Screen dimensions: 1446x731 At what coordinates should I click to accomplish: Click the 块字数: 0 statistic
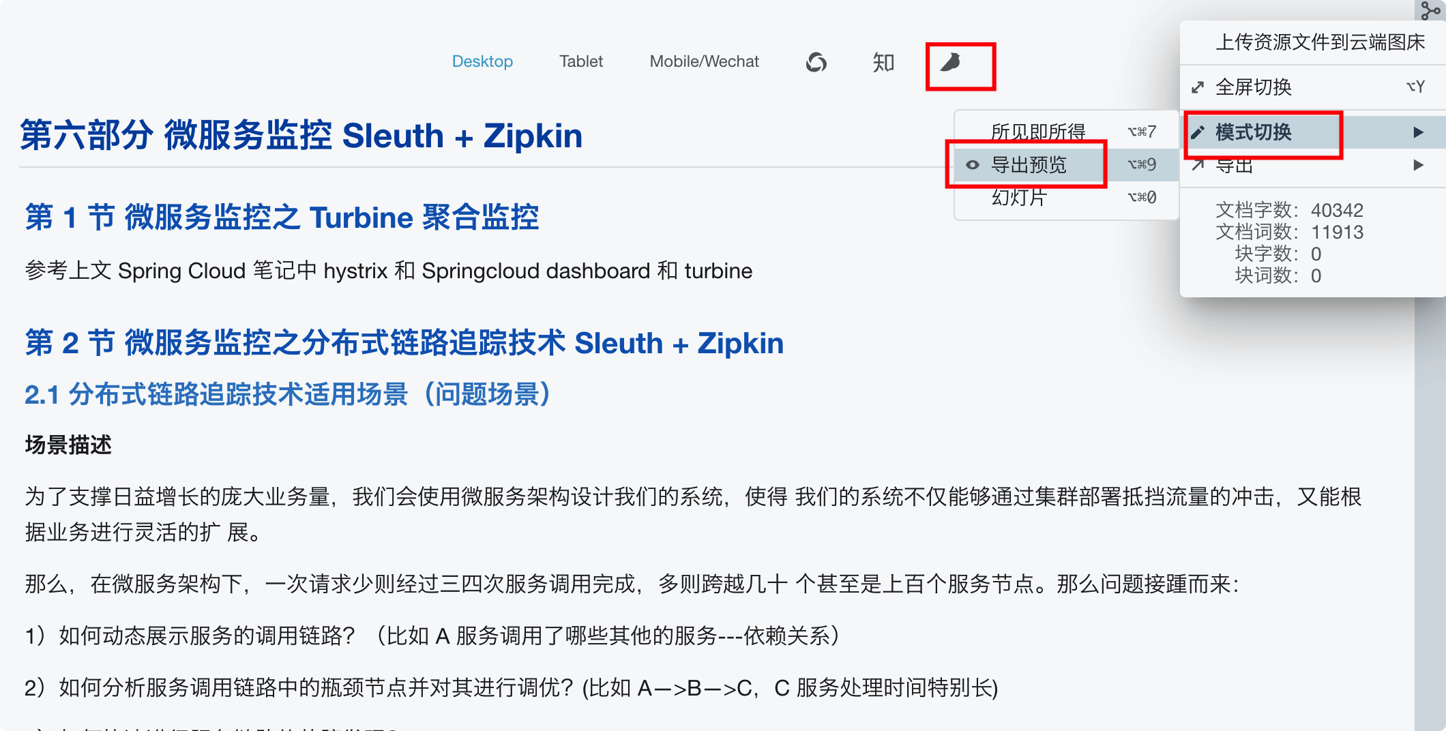tap(1278, 254)
